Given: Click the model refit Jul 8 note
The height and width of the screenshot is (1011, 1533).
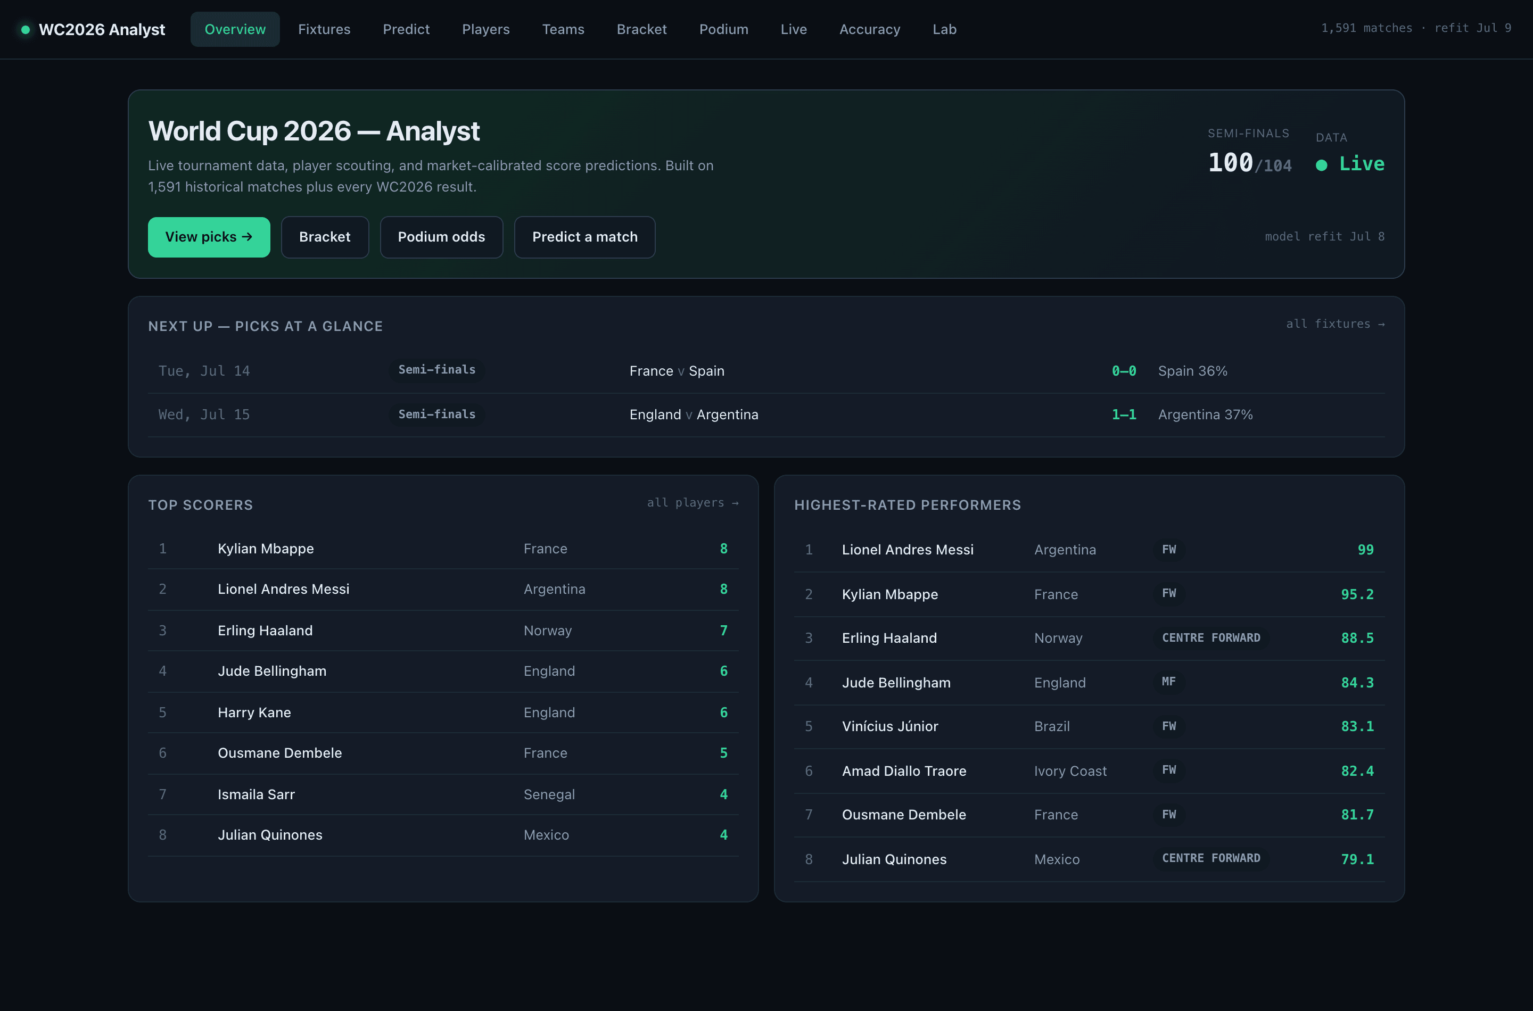Looking at the screenshot, I should click(1325, 237).
